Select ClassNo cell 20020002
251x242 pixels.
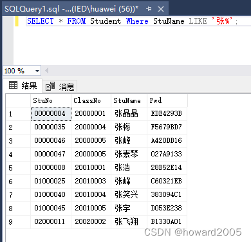pyautogui.click(x=91, y=222)
